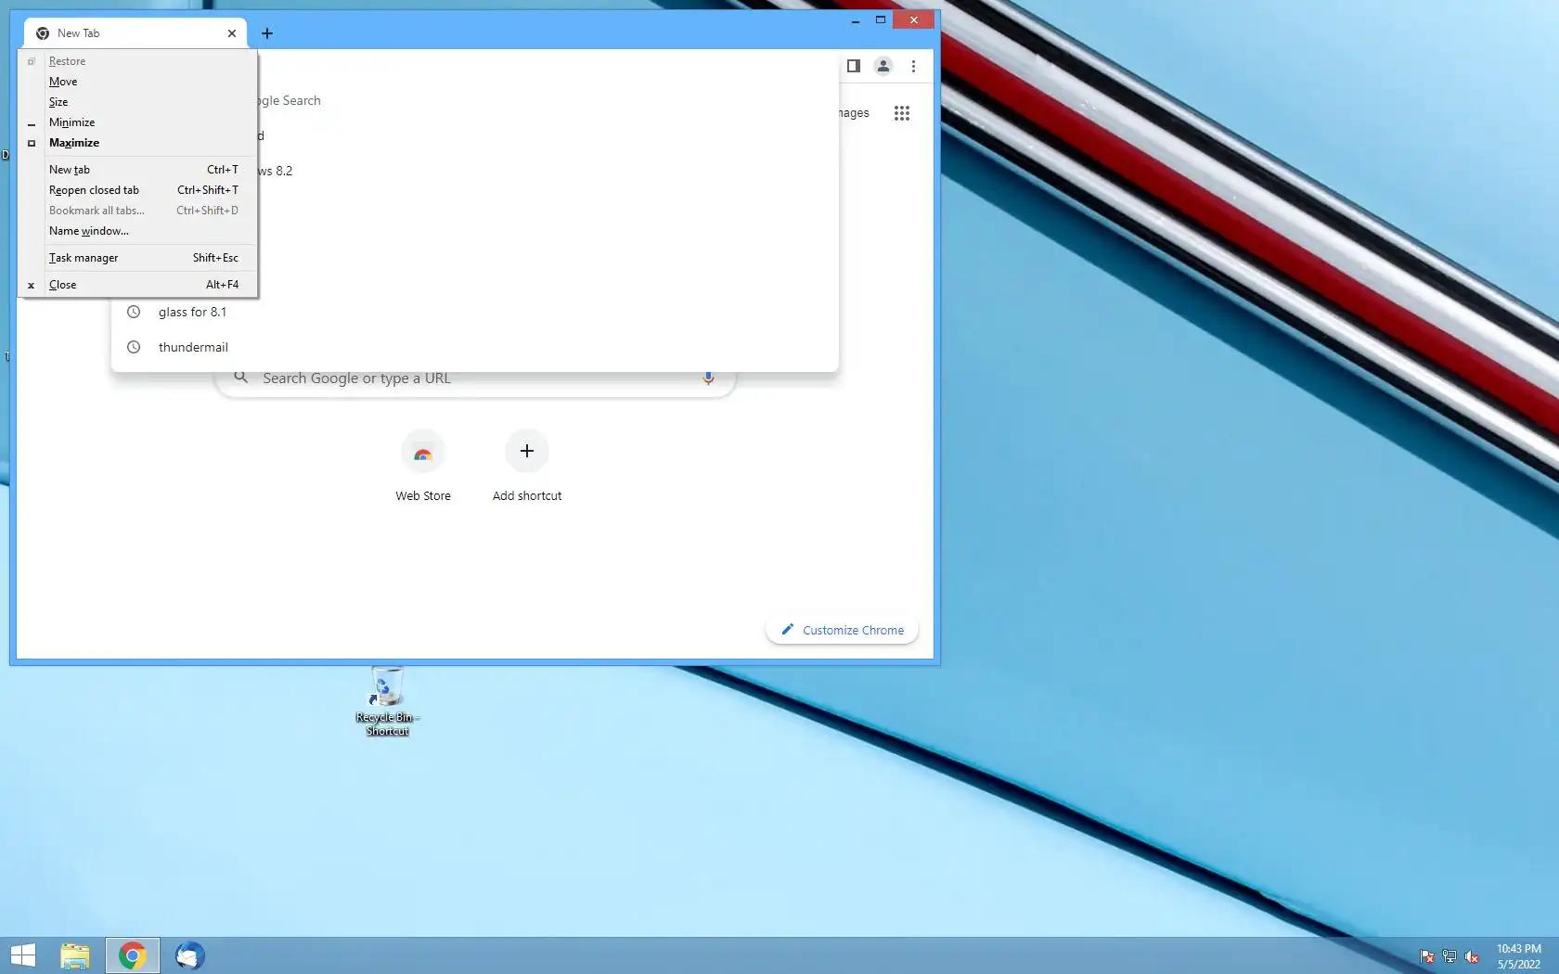Choose Minimize in the window menu
Viewport: 1559px width, 974px height.
(x=137, y=122)
